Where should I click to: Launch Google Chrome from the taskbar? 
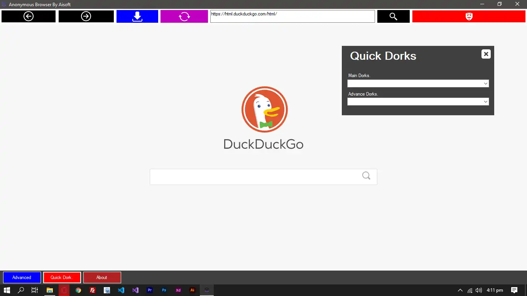78,290
